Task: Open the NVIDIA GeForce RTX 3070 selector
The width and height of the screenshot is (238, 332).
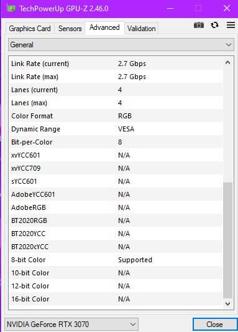Action: (71, 325)
